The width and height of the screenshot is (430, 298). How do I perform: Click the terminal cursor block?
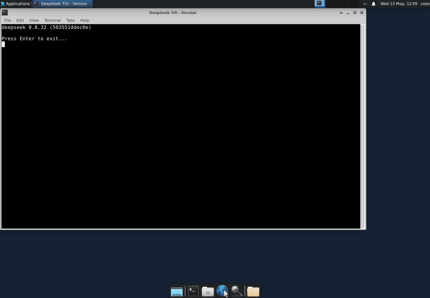[x=3, y=44]
